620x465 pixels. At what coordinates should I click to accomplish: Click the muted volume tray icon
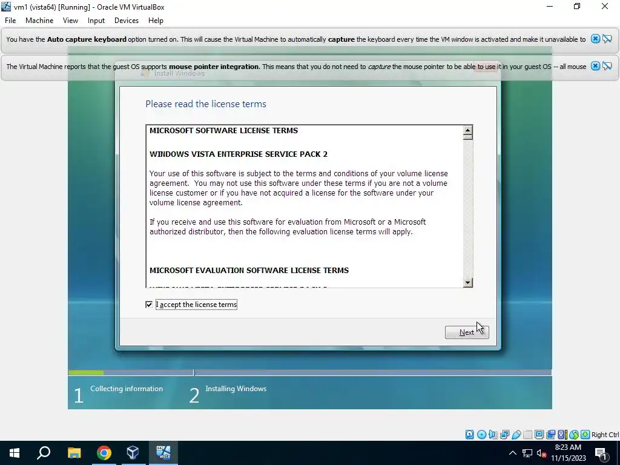(x=542, y=453)
